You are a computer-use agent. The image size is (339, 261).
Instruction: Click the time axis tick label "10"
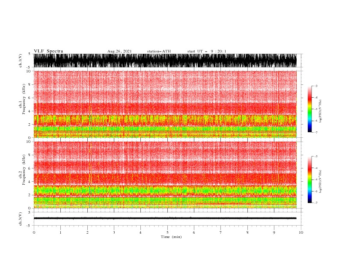pyautogui.click(x=301, y=232)
